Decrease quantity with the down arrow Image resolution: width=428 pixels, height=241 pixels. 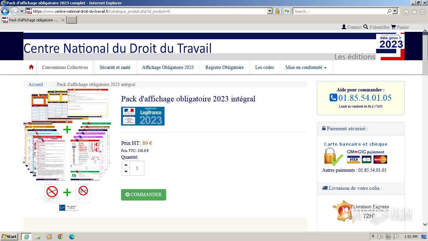click(x=126, y=172)
